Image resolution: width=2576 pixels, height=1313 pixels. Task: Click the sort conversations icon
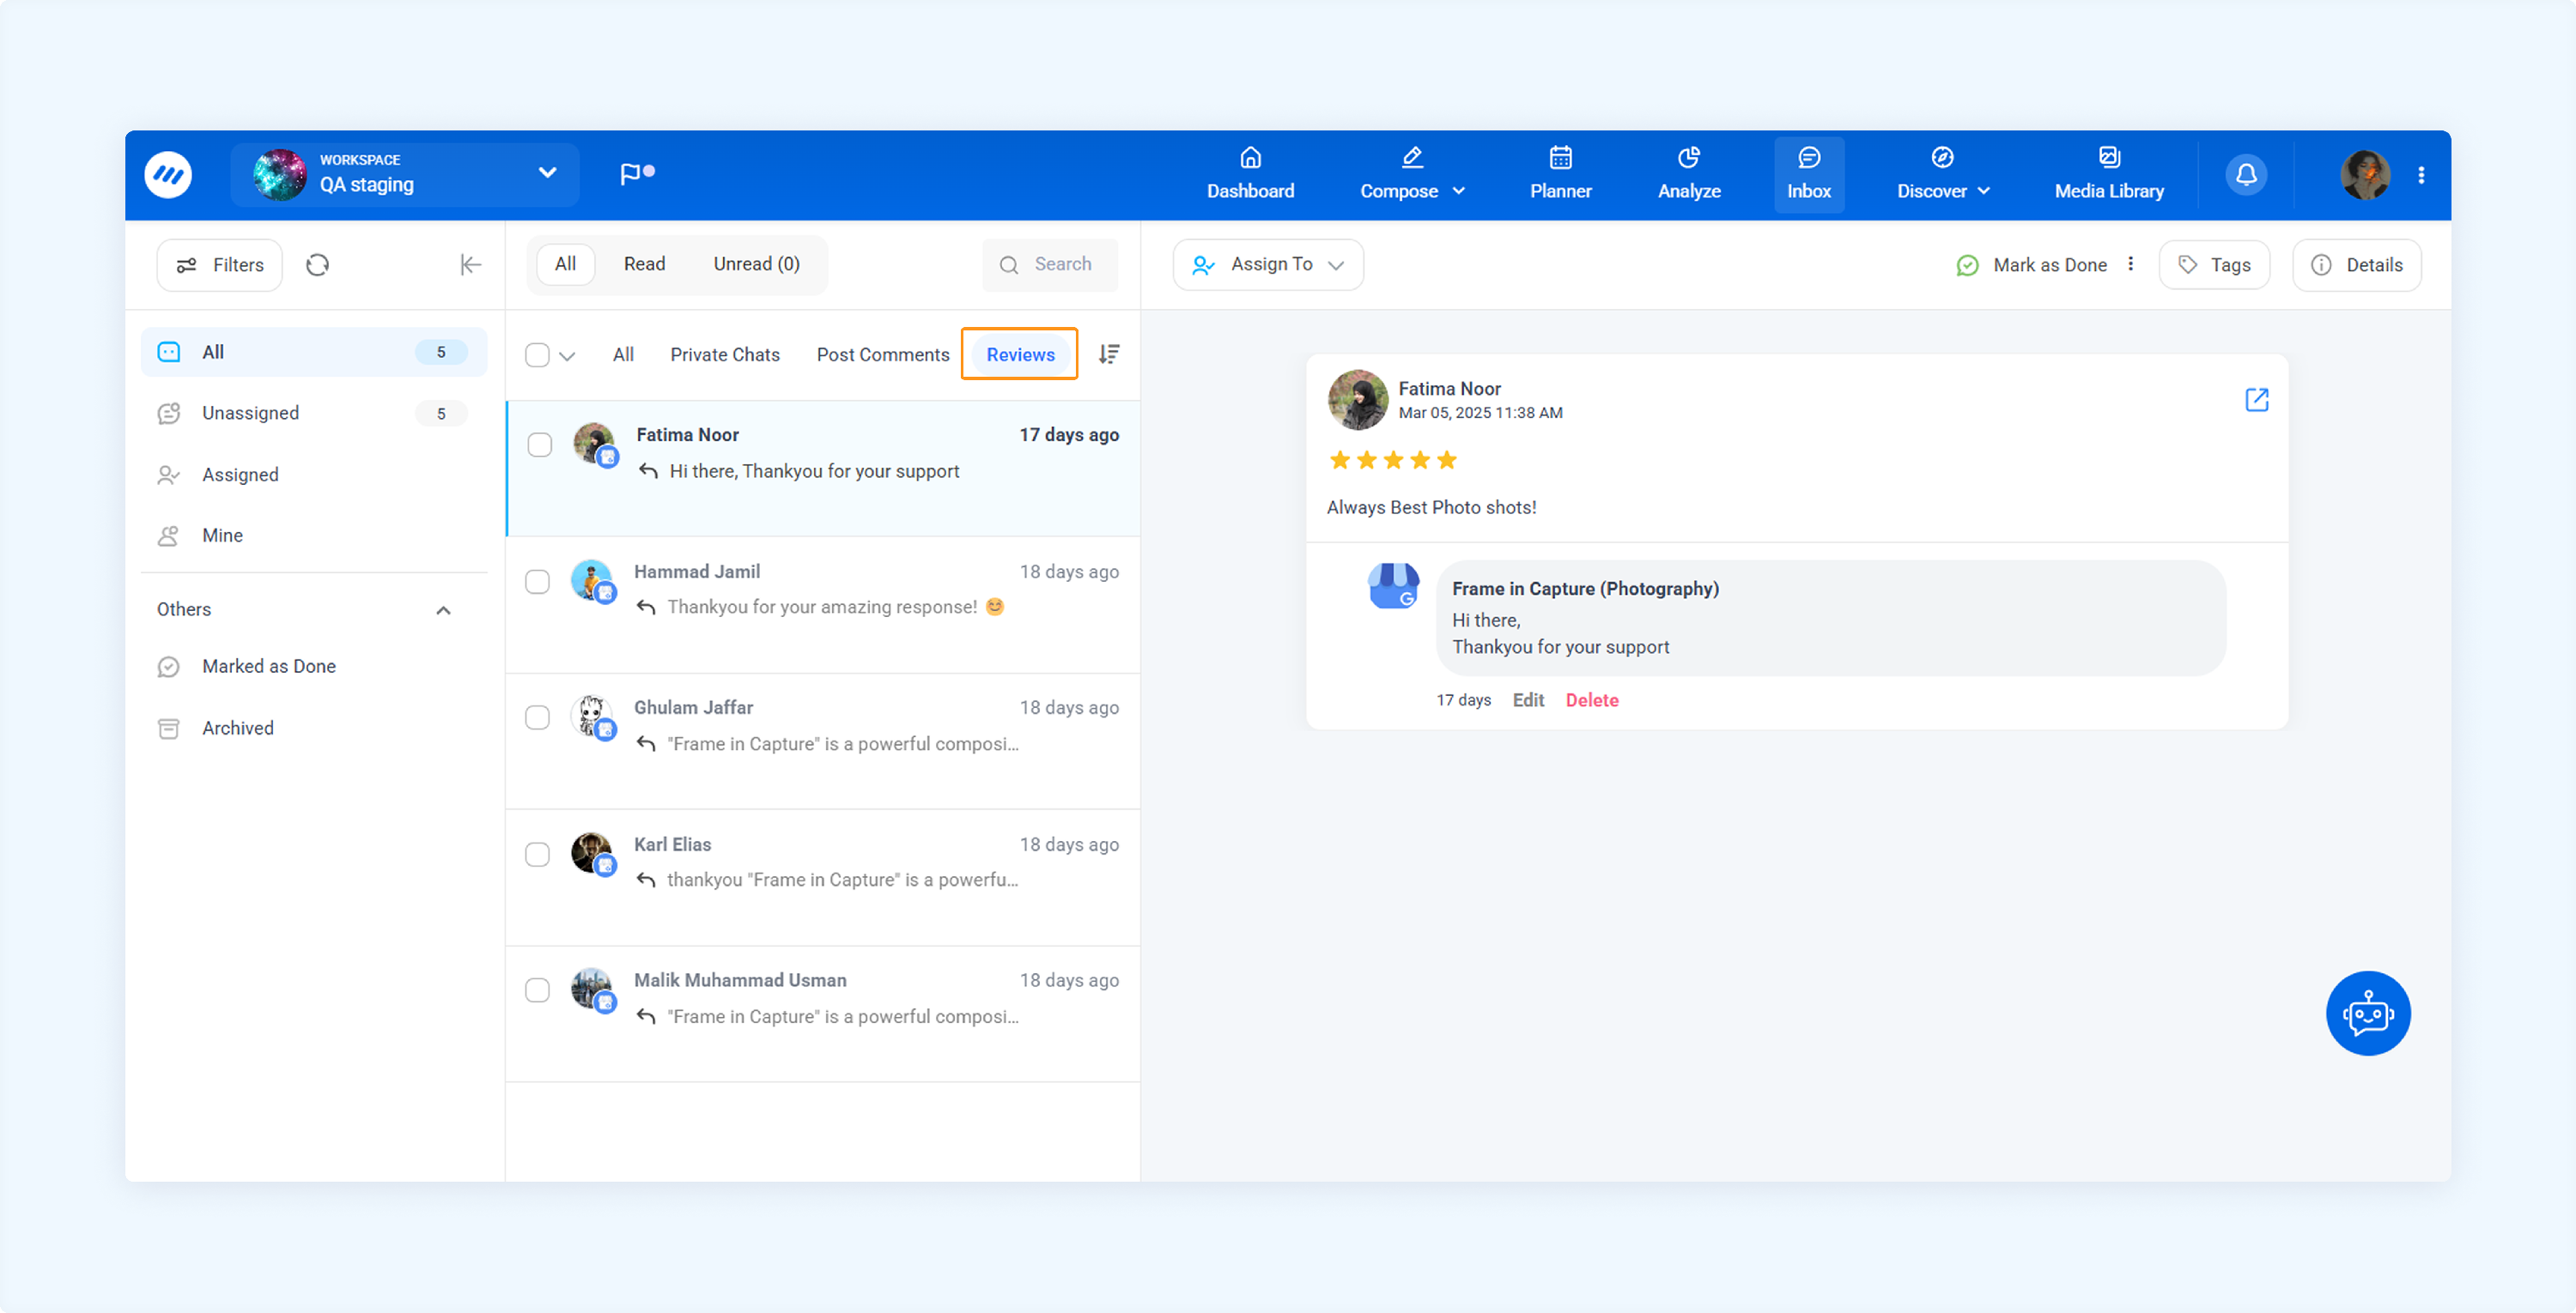(x=1109, y=354)
